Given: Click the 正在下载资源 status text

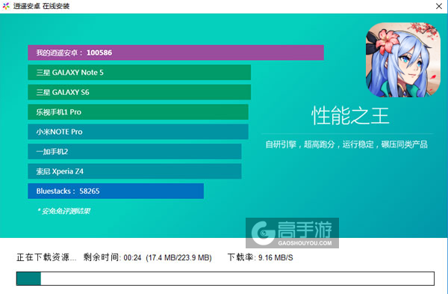Looking at the screenshot, I should click(x=46, y=257).
